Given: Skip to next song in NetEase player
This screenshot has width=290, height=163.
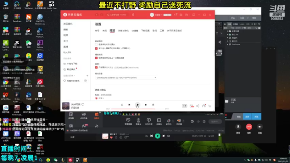Looking at the screenshot, I should coord(146,105).
